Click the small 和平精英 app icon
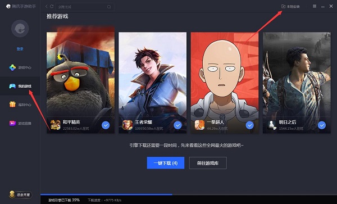The height and width of the screenshot is (204, 337). pyautogui.click(x=55, y=125)
